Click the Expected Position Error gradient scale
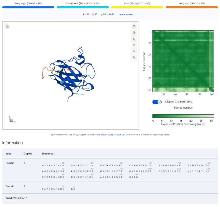Viewport: 220px width, 207px height. click(183, 116)
